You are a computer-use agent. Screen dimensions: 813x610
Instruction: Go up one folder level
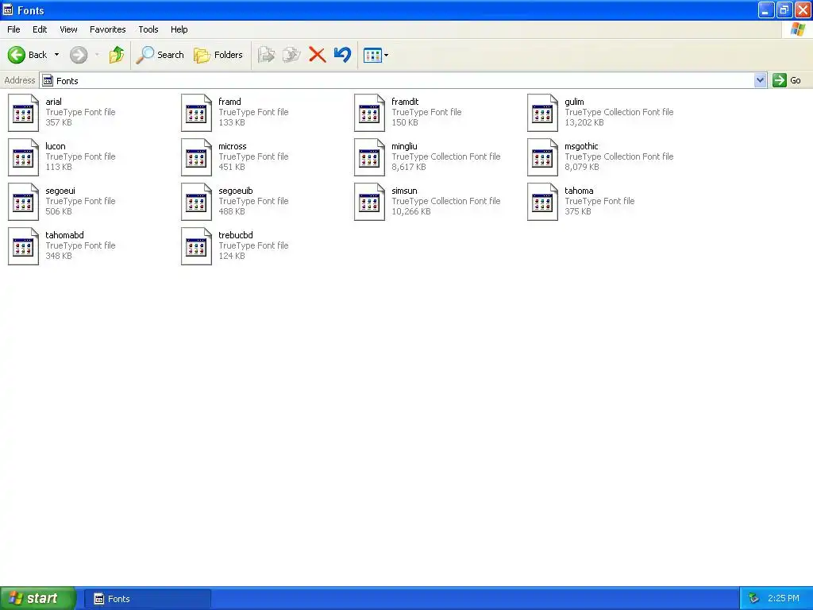click(x=117, y=55)
